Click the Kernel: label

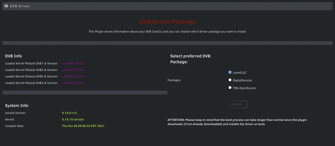[x=10, y=119]
